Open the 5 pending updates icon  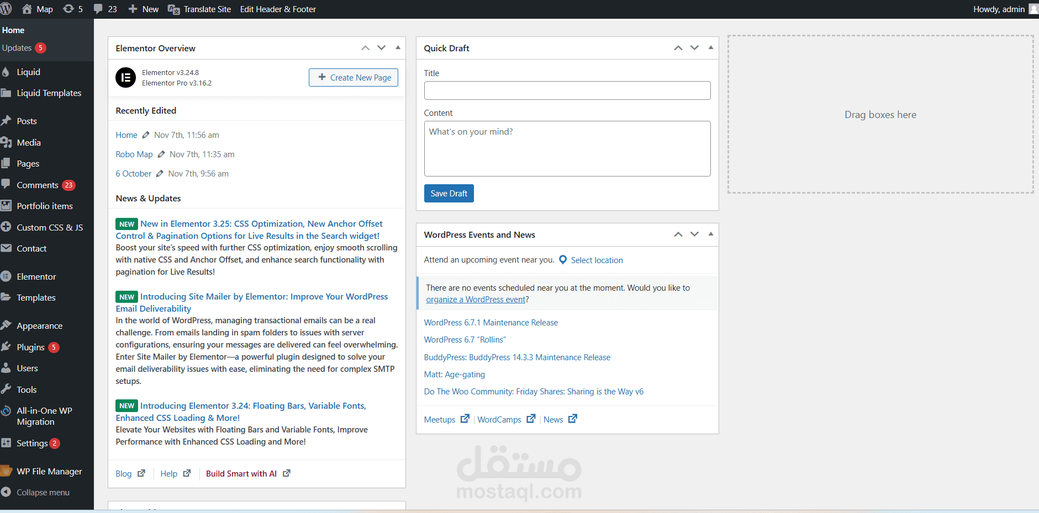click(73, 9)
